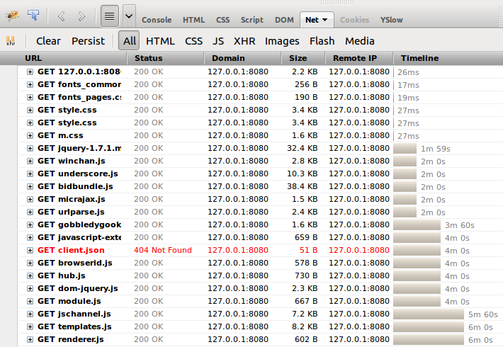The width and height of the screenshot is (503, 347).
Task: Click the XHR break icon
Action: 11,41
